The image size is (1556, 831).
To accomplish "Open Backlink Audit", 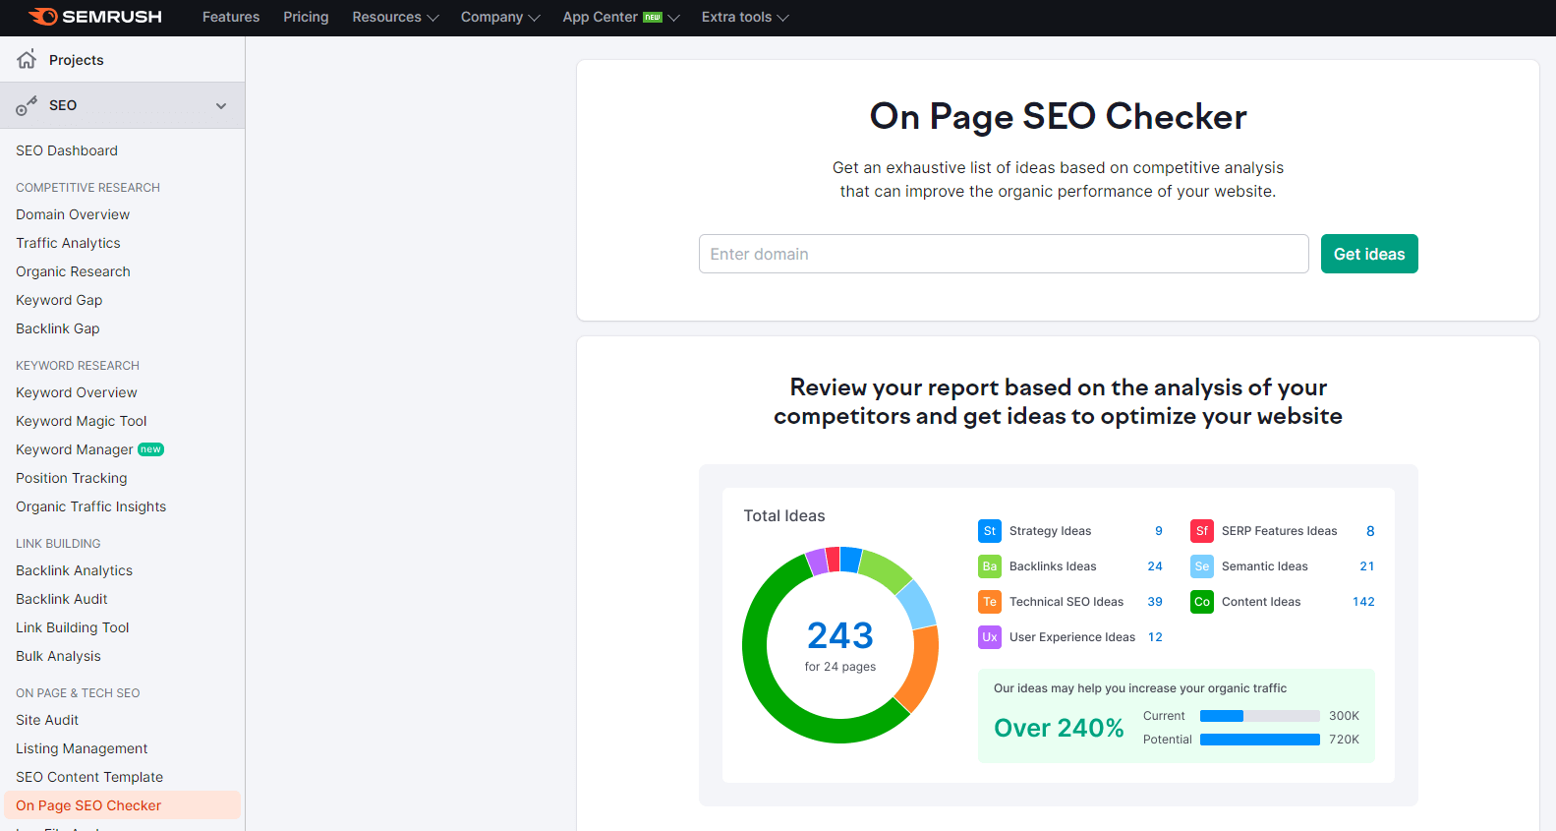I will (x=62, y=599).
